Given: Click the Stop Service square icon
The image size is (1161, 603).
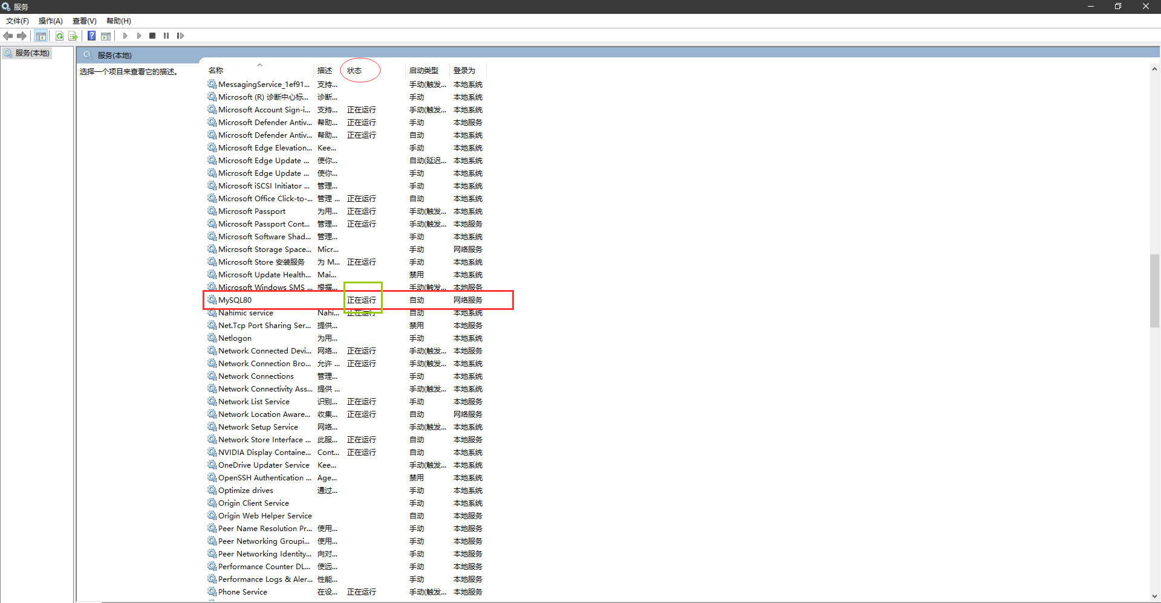Looking at the screenshot, I should coord(152,36).
